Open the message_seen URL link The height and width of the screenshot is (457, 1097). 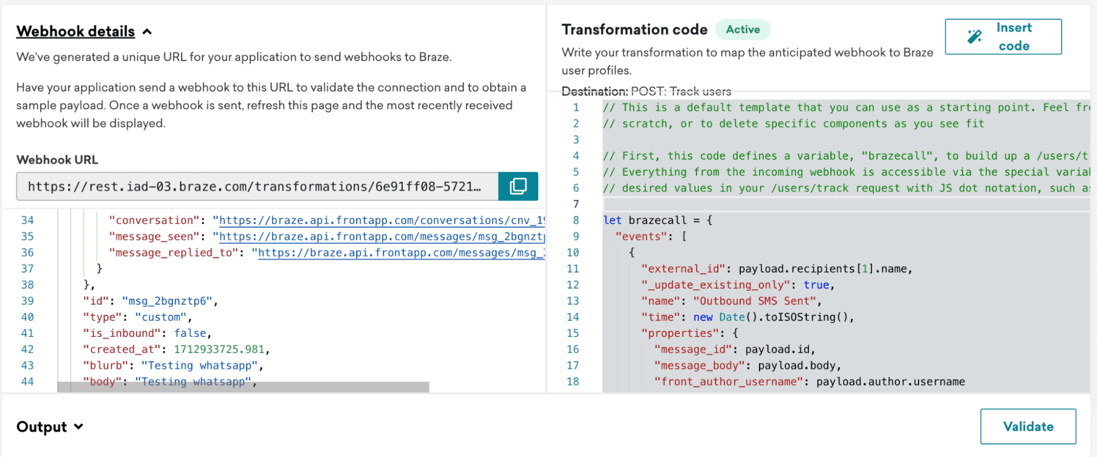click(x=381, y=237)
